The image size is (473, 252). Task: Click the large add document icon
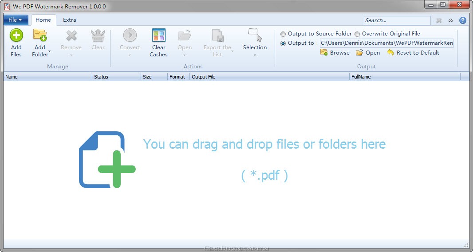point(107,160)
